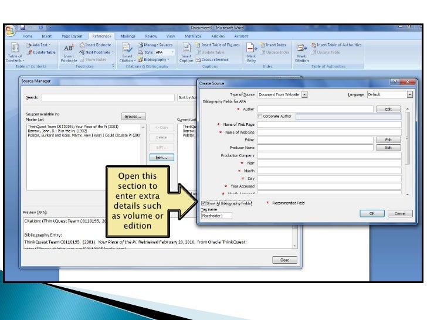Click New in Source Manager
Image resolution: width=427 pixels, height=320 pixels.
pyautogui.click(x=161, y=158)
